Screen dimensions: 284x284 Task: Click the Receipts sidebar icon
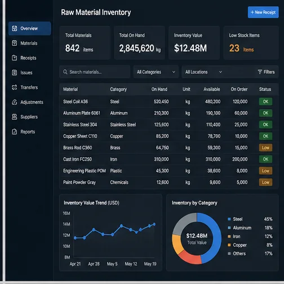[15, 58]
